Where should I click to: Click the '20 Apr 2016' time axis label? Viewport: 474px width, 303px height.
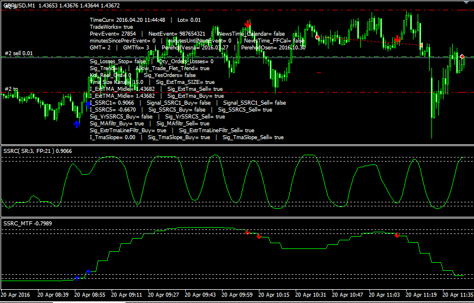coord(16,294)
